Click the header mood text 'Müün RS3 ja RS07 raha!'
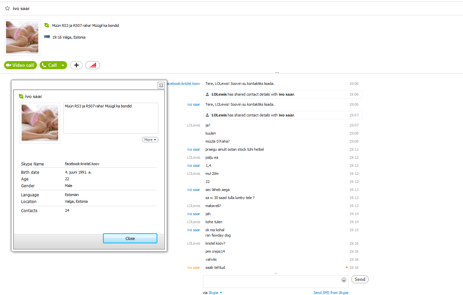This screenshot has height=295, width=463. tap(71, 26)
